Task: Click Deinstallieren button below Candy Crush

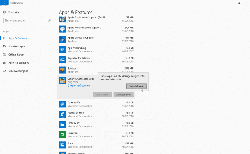Action: pyautogui.click(x=124, y=94)
